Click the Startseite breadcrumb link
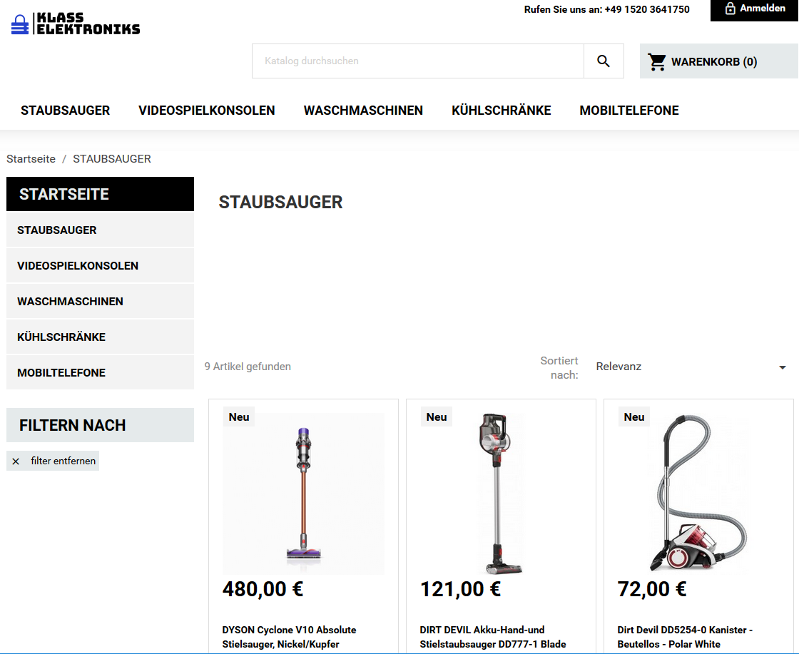 31,159
